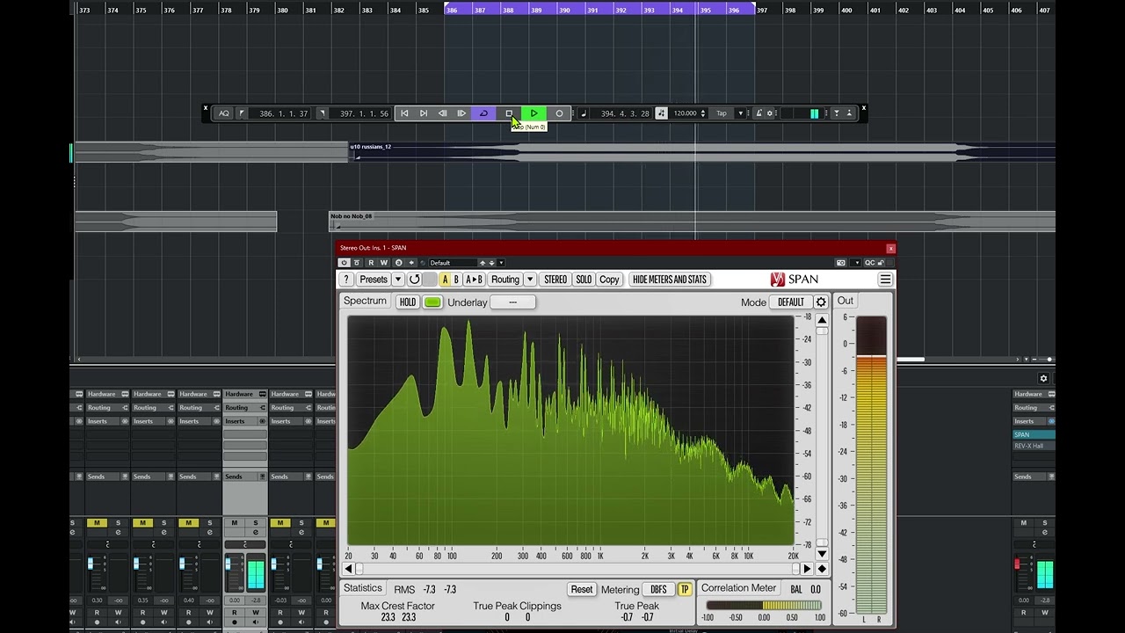The image size is (1125, 633).
Task: Click the Copy button in SPAN
Action: 609,280
